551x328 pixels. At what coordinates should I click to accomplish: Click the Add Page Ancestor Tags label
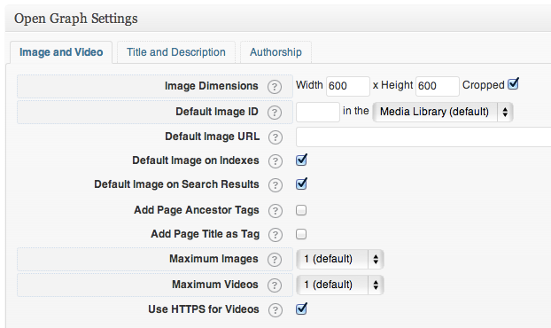pos(197,210)
